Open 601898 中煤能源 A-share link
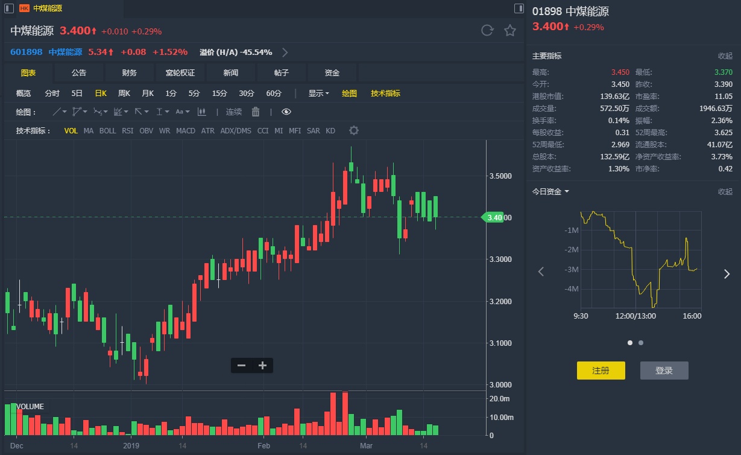741x455 pixels. click(46, 52)
